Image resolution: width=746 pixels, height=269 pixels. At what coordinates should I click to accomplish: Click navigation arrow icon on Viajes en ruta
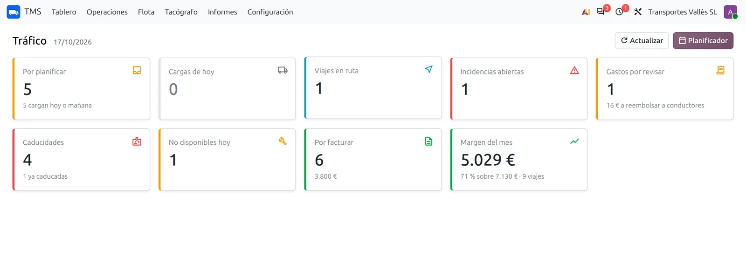(x=428, y=69)
